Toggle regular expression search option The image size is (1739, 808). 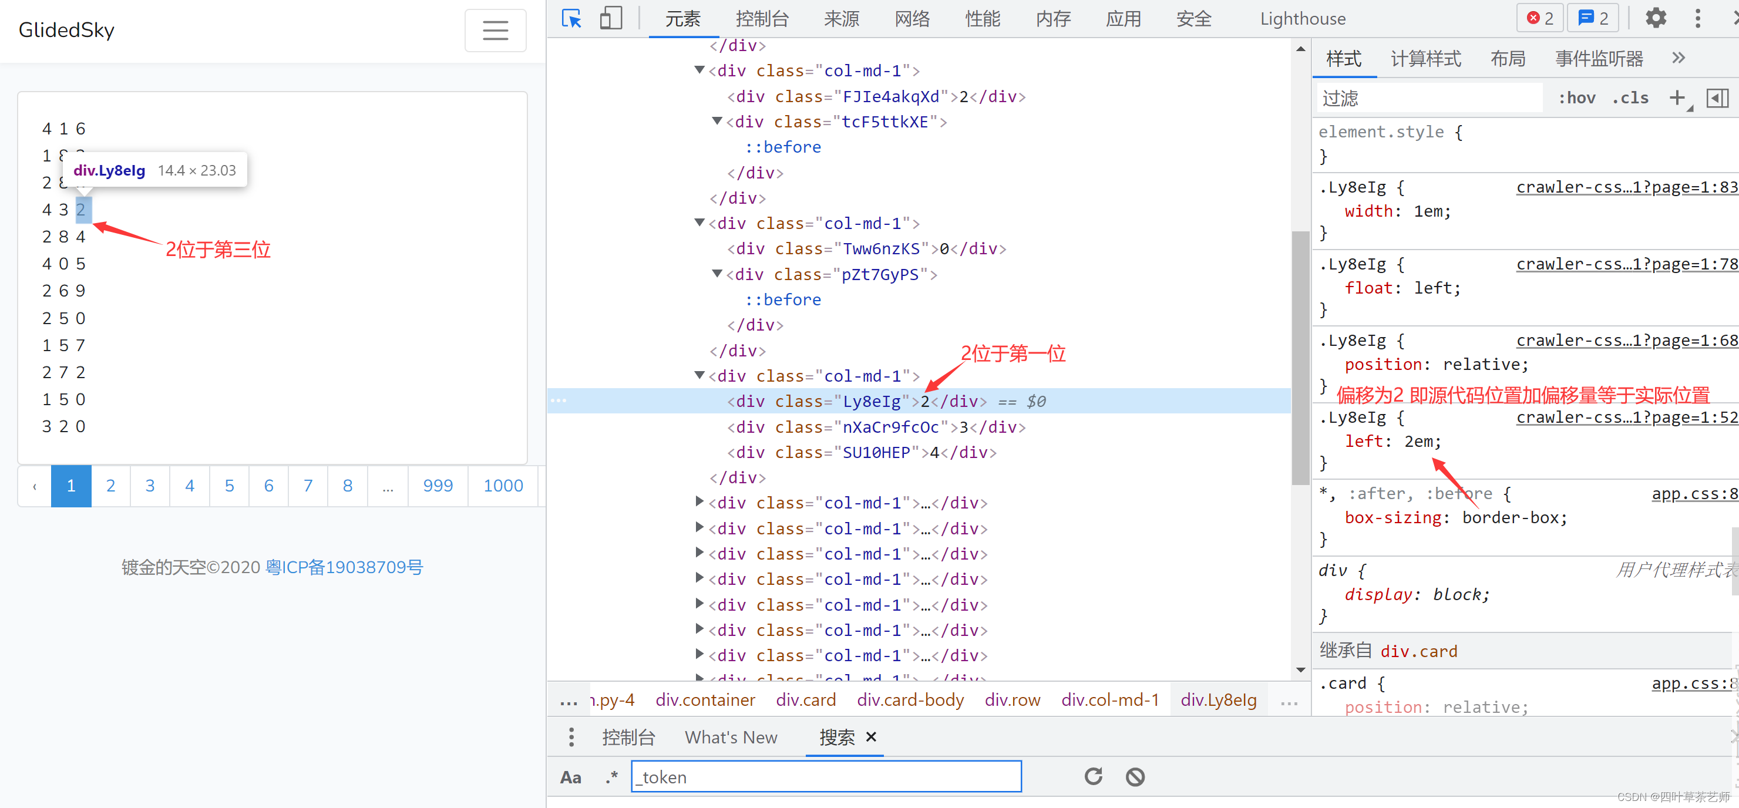[x=611, y=777]
